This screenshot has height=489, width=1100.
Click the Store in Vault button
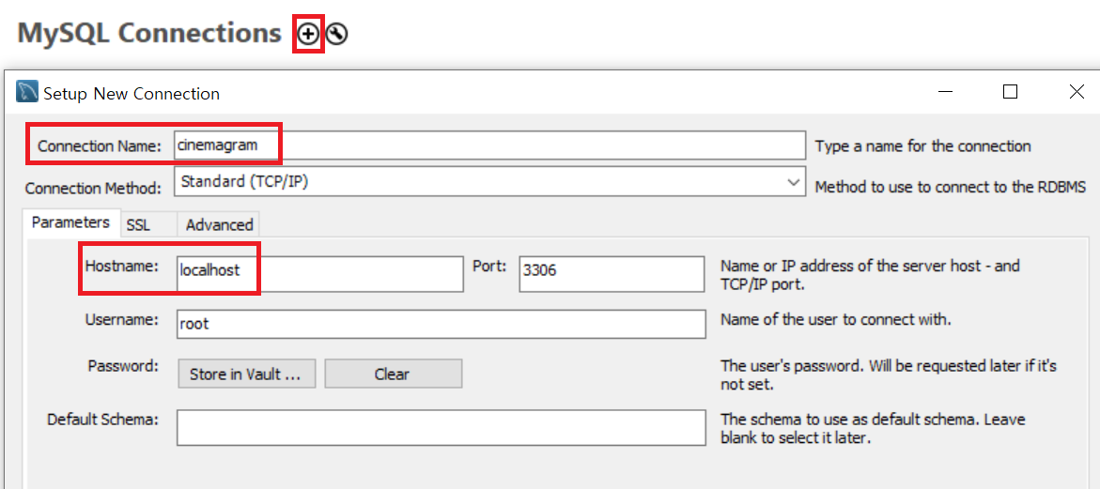coord(246,374)
